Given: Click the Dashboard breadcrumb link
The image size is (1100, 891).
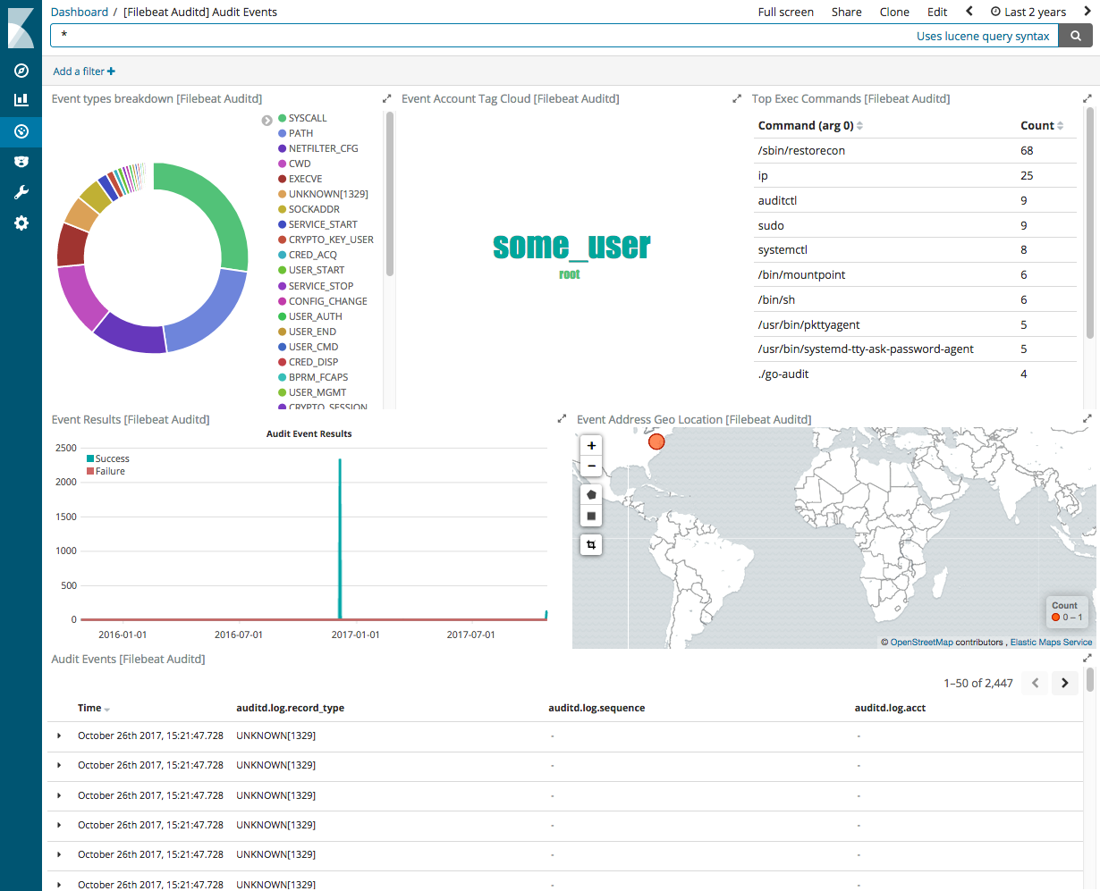Looking at the screenshot, I should 79,12.
